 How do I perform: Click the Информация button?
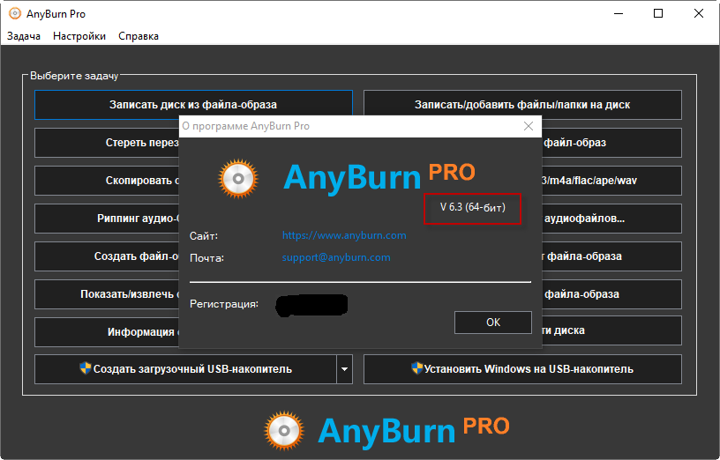tap(107, 331)
